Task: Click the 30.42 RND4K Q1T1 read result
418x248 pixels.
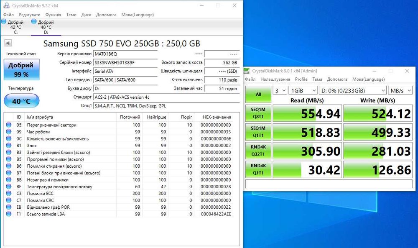Action: (x=307, y=169)
